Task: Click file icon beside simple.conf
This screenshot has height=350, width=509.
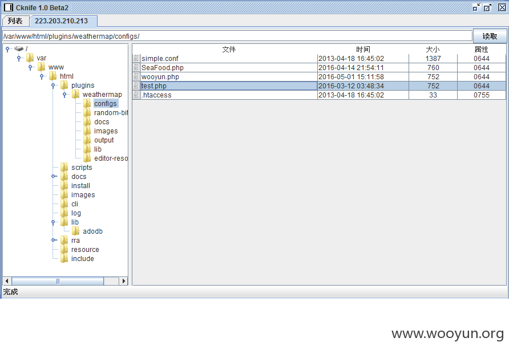Action: tap(136, 58)
